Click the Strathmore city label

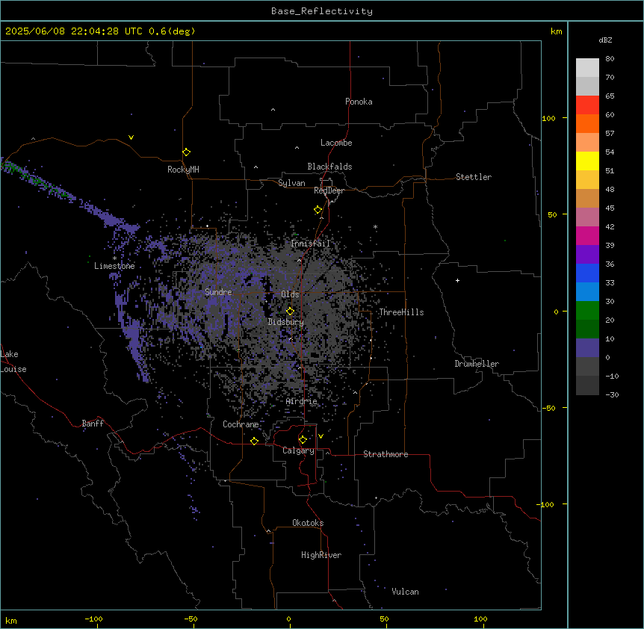[x=386, y=454]
